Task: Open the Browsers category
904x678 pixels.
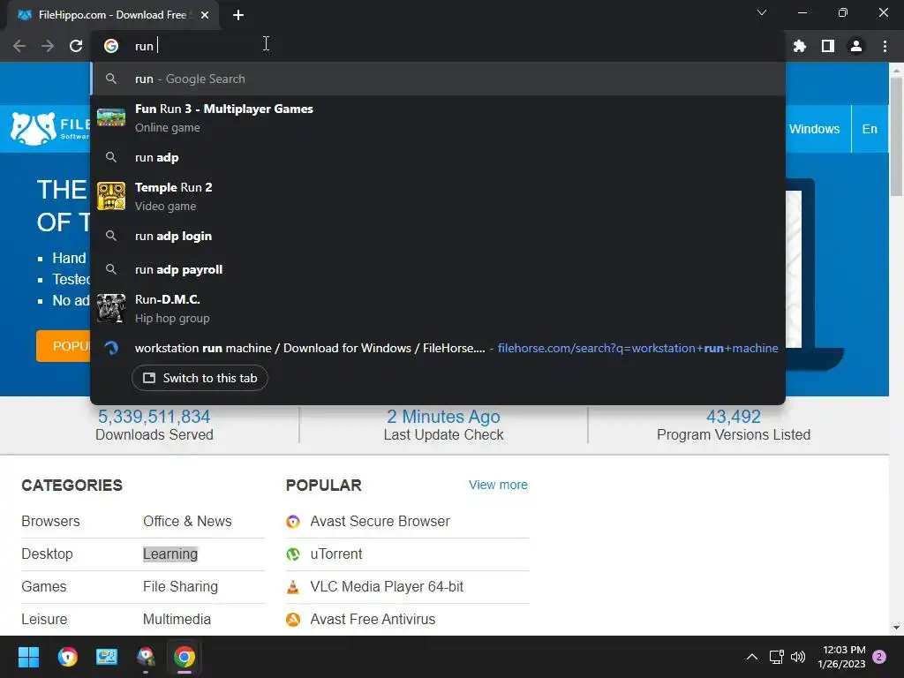Action: point(50,521)
